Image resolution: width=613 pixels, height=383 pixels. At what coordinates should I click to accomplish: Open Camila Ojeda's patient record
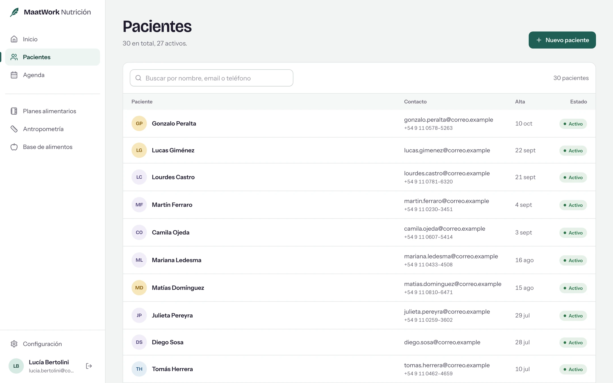click(x=359, y=232)
